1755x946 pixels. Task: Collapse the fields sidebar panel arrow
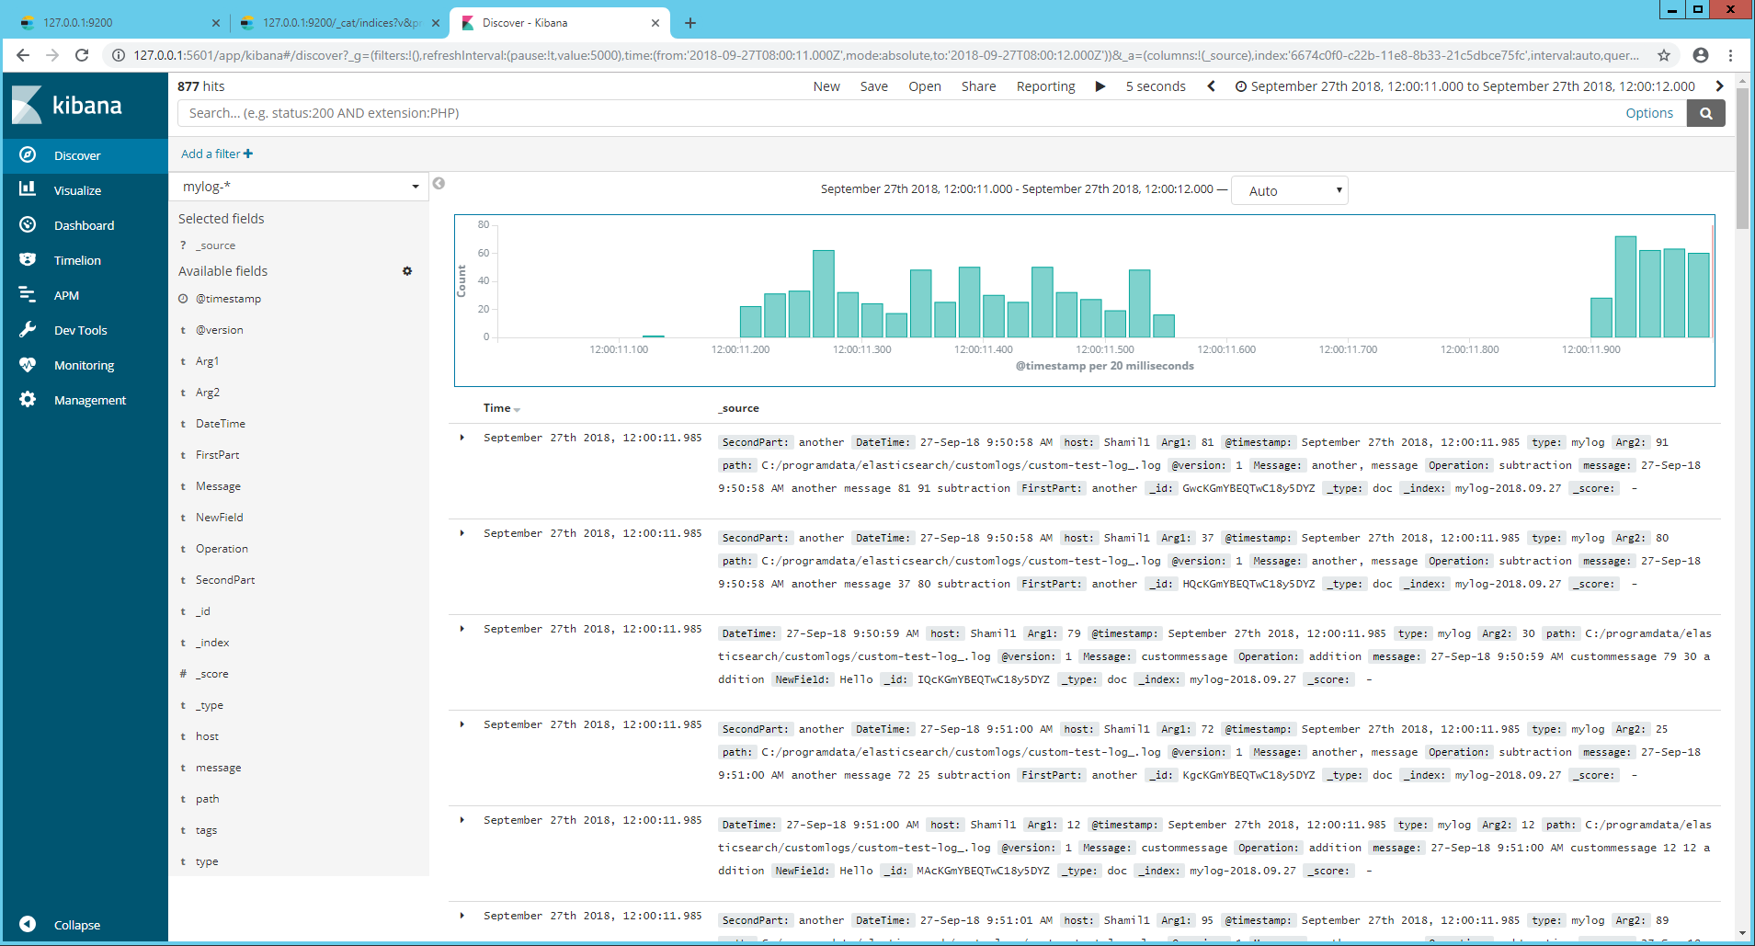click(x=439, y=183)
